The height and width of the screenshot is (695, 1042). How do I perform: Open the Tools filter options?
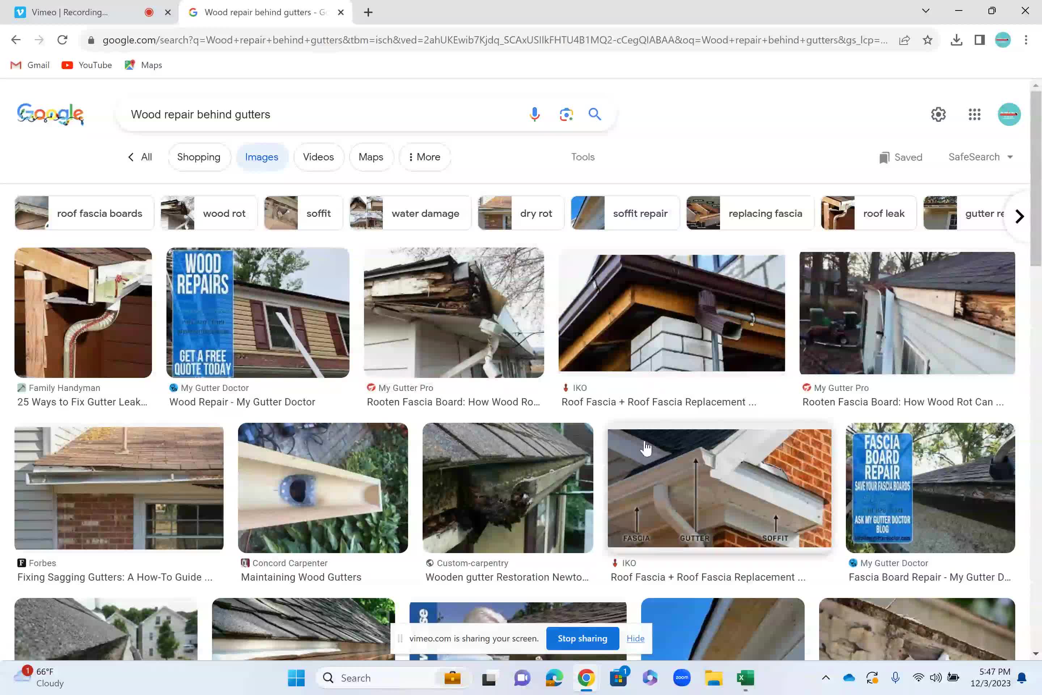pos(583,157)
